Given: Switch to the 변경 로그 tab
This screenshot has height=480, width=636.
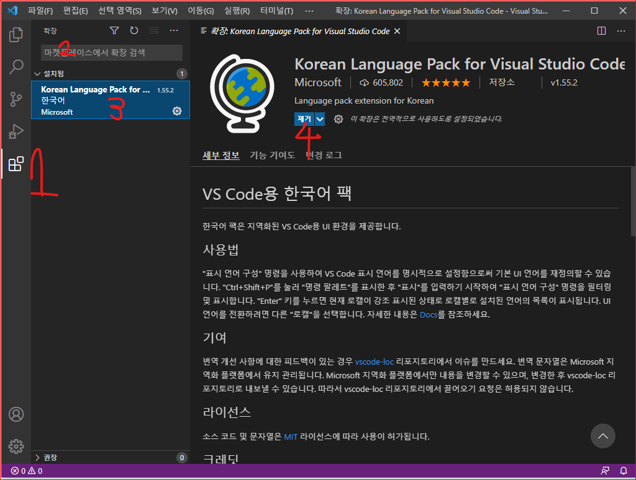Looking at the screenshot, I should click(324, 155).
